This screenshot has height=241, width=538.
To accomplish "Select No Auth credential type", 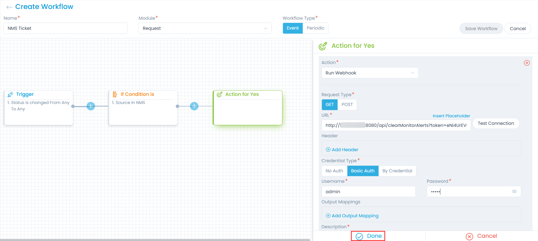I will 334,171.
